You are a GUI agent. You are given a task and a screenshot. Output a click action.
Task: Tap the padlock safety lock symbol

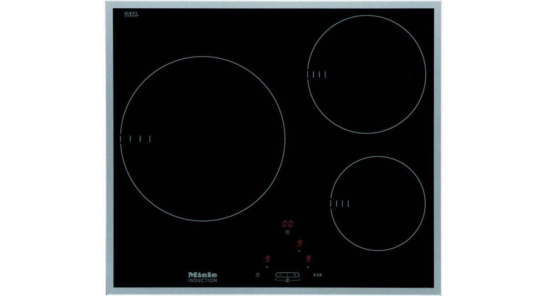tap(288, 280)
